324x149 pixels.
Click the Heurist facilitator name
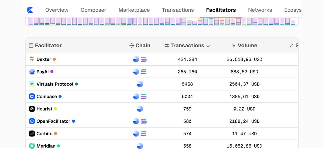[45, 109]
